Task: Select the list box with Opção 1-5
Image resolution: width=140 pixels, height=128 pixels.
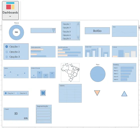Action: point(71,31)
